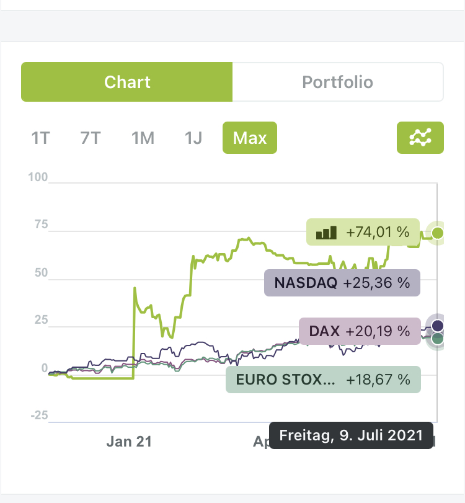Click the EURO STOX... +18,67 % label
The height and width of the screenshot is (503, 465).
[322, 380]
